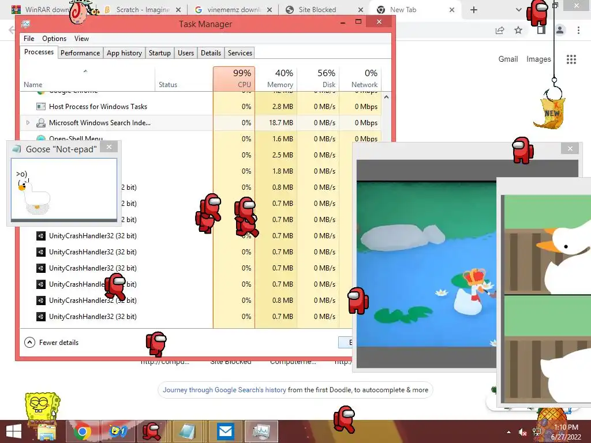Sort processes by 40% Memory column
The height and width of the screenshot is (443, 591).
[x=276, y=79]
